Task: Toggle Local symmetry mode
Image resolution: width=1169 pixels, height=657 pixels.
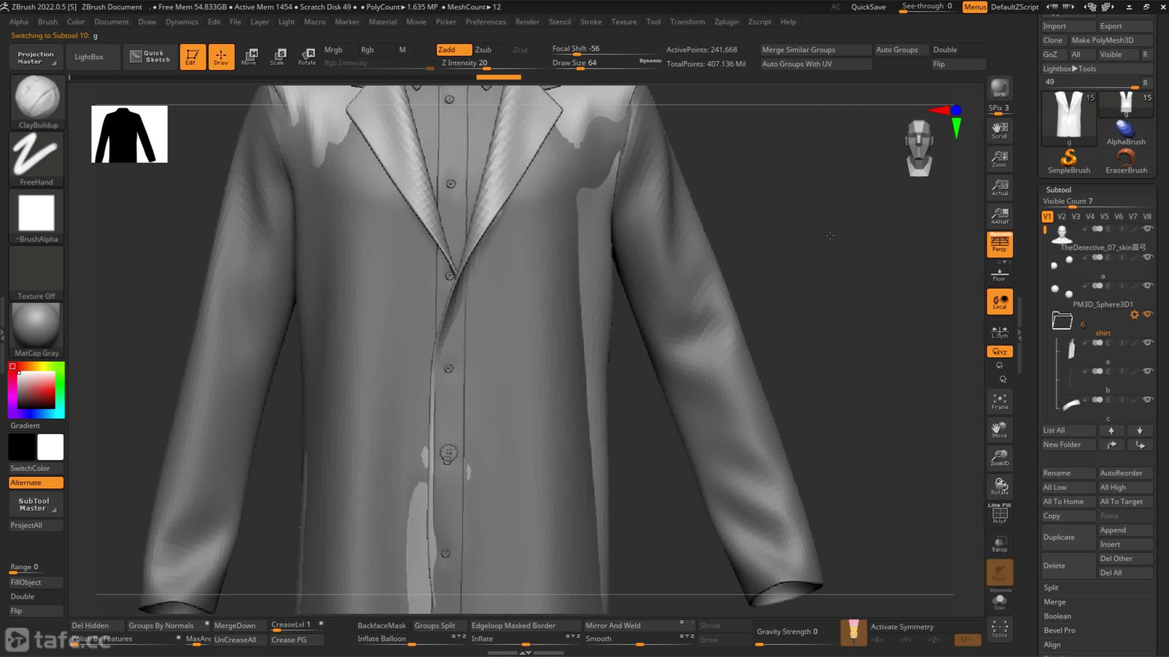Action: coord(1000,302)
